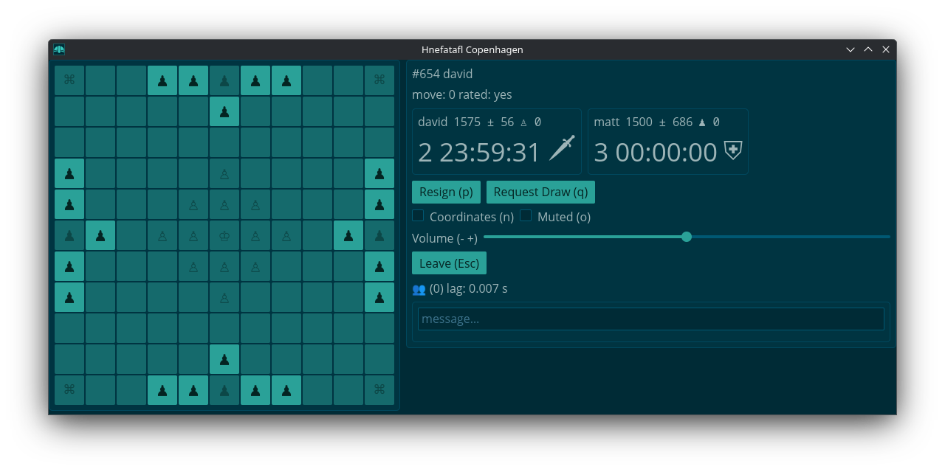This screenshot has height=472, width=945.
Task: Click the Request Draw (q) button
Action: pos(540,192)
